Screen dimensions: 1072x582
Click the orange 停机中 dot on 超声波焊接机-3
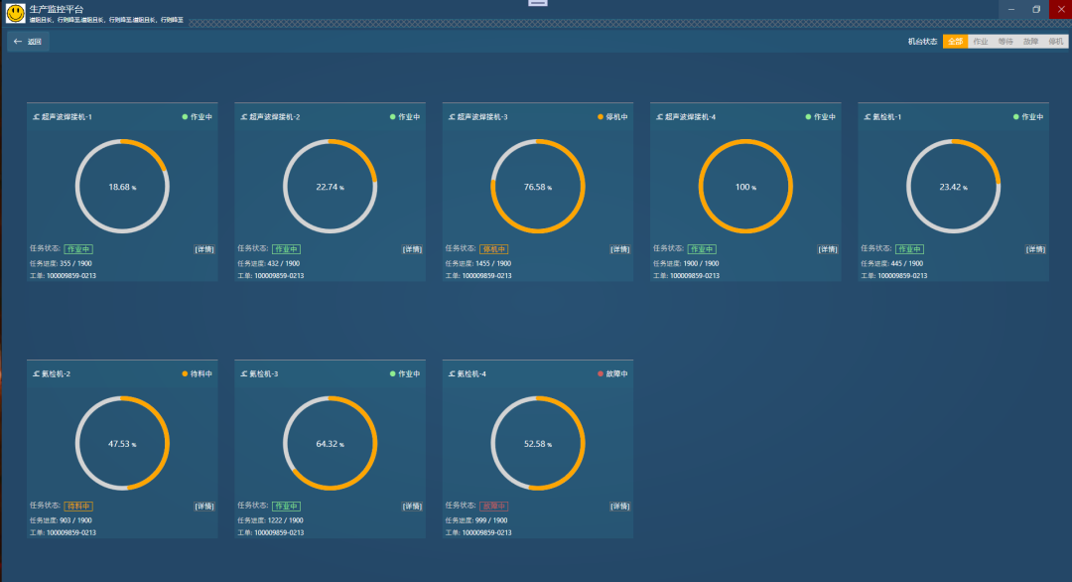coord(601,117)
